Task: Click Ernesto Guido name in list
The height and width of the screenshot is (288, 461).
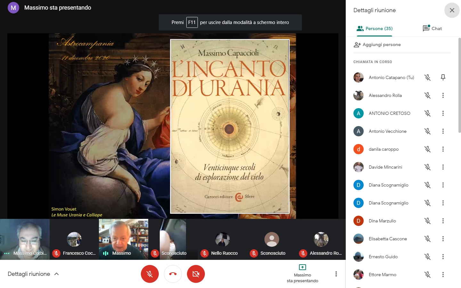Action: coord(383,257)
